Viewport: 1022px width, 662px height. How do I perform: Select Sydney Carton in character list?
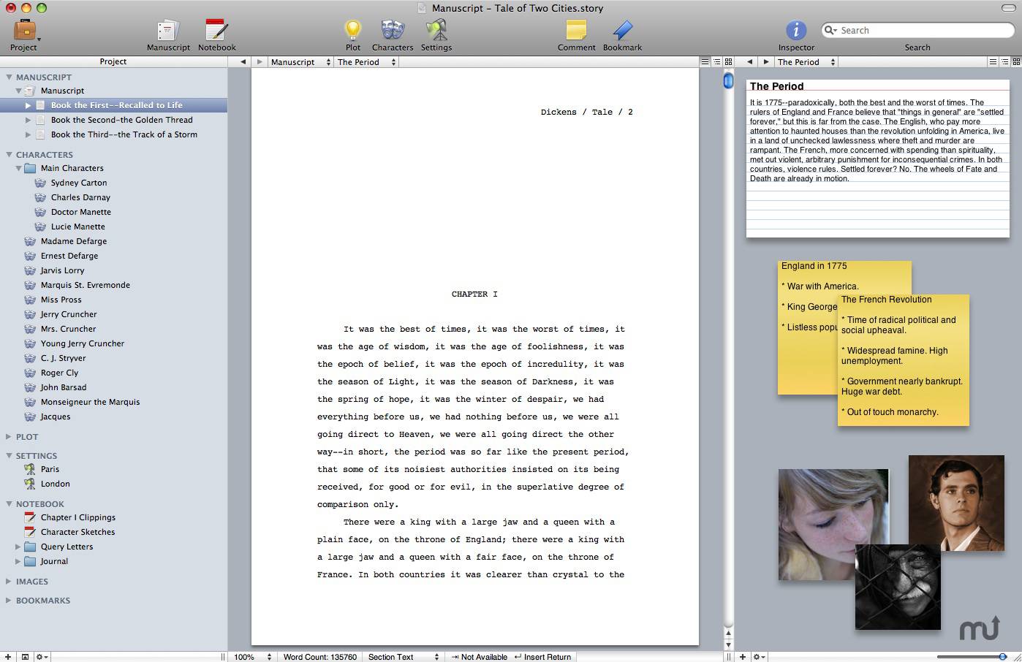[79, 183]
